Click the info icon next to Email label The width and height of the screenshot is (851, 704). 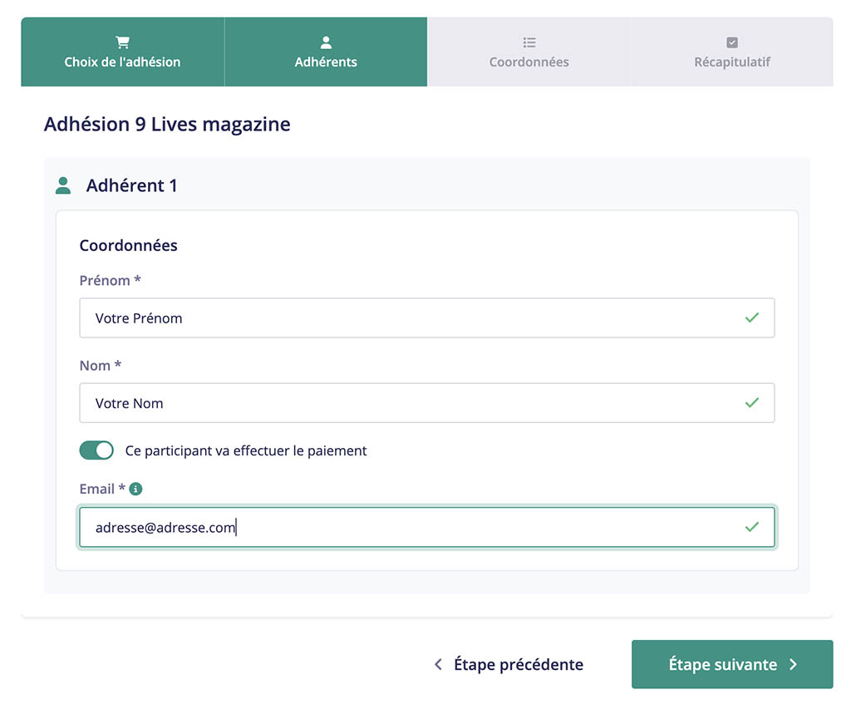pyautogui.click(x=135, y=489)
